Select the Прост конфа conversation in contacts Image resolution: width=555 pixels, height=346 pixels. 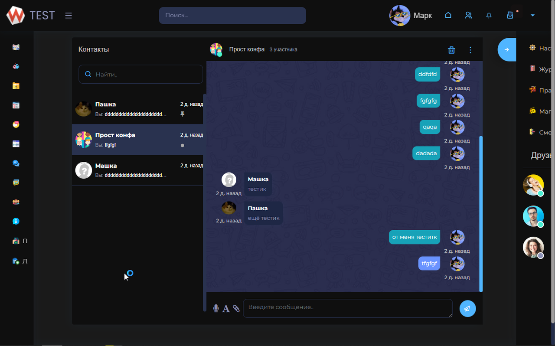tap(137, 140)
